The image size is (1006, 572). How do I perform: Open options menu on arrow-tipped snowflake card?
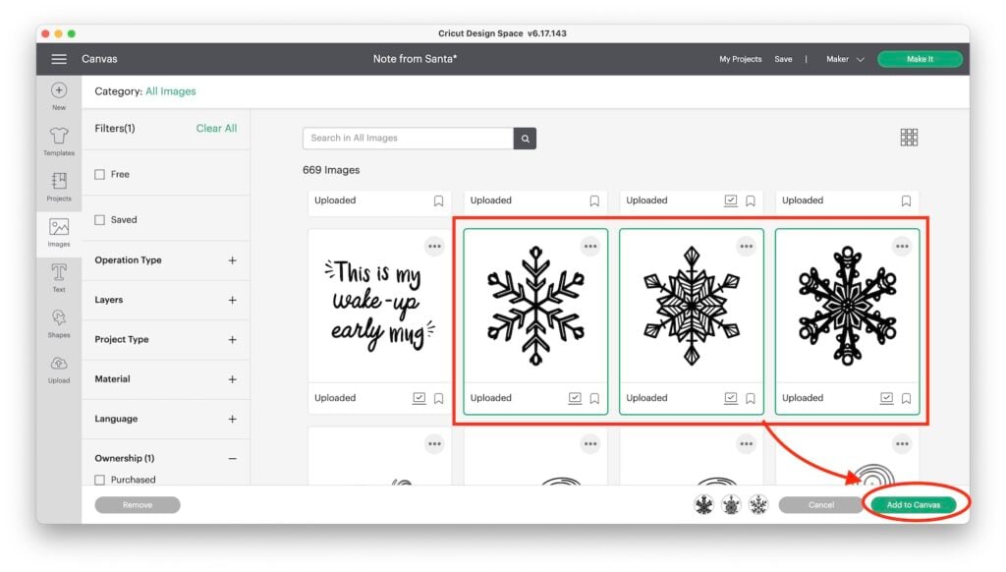pyautogui.click(x=590, y=247)
